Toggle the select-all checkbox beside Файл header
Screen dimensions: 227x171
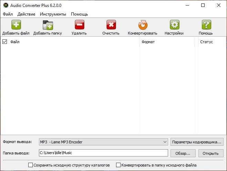point(4,42)
